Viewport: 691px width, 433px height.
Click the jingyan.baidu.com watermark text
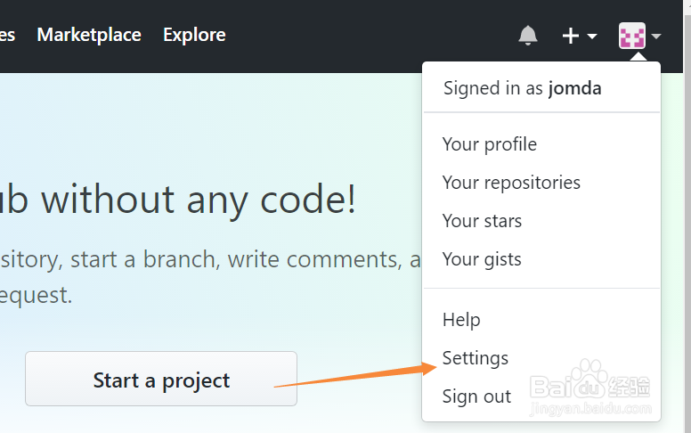[589, 409]
